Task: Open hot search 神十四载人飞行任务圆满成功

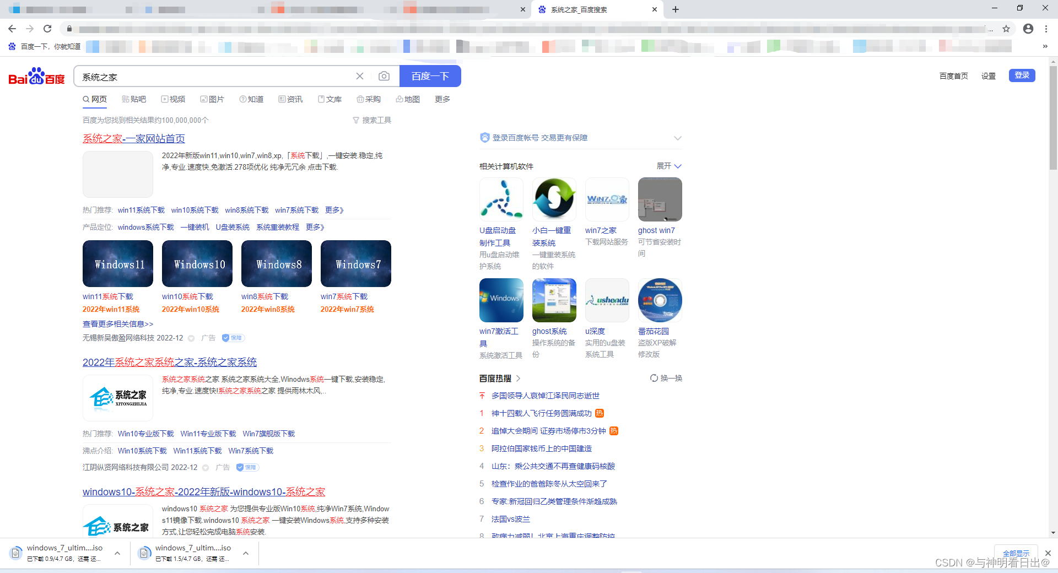Action: pyautogui.click(x=542, y=413)
